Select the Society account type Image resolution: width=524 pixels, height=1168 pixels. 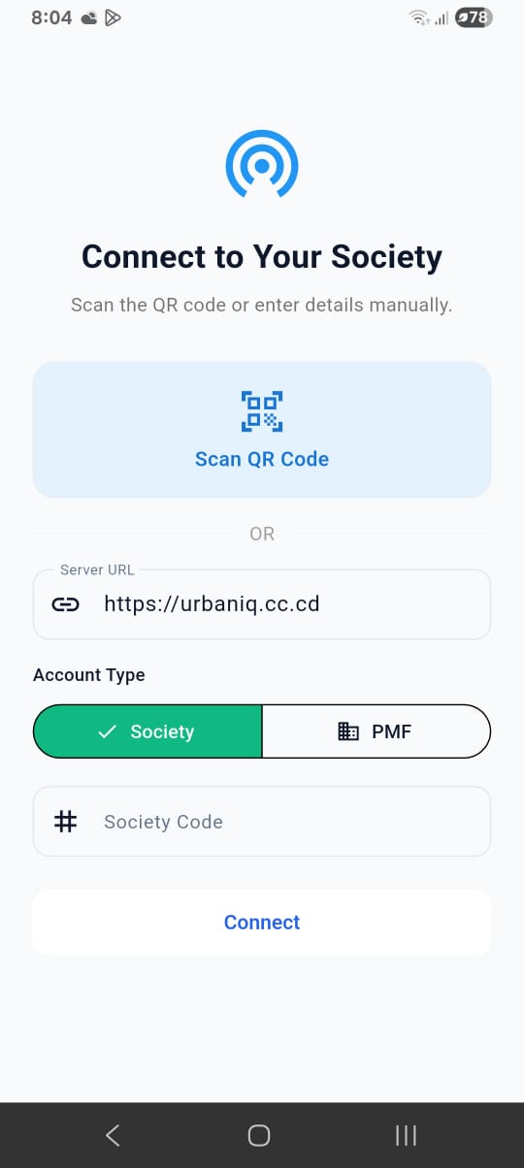click(147, 731)
